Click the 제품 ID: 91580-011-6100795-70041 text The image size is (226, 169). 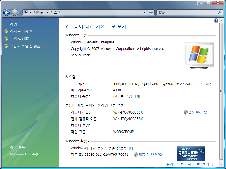(x=99, y=155)
